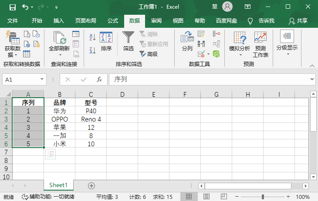Image resolution: width=318 pixels, height=201 pixels.
Task: Switch to Page Layout view
Action: (x=207, y=197)
